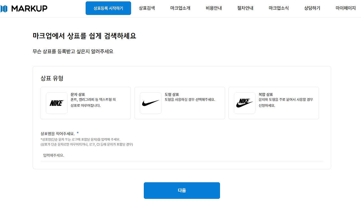This screenshot has height=205, width=361.
Task: Select the 복합 상표 trademark type card
Action: coord(274,103)
